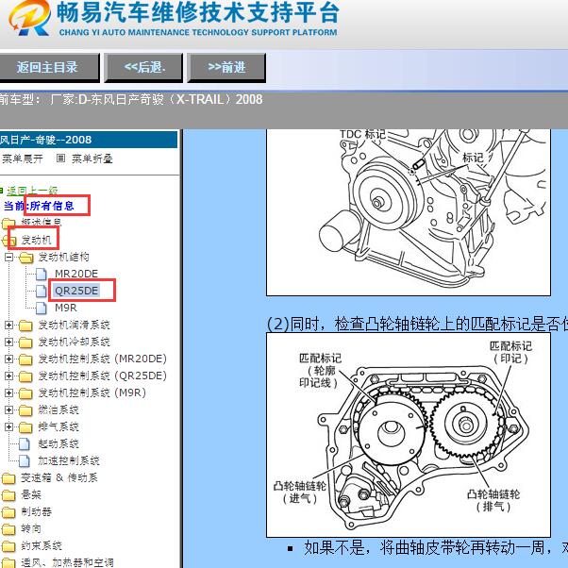The width and height of the screenshot is (568, 568).
Task: Click the >>前进 forward button
Action: click(226, 67)
